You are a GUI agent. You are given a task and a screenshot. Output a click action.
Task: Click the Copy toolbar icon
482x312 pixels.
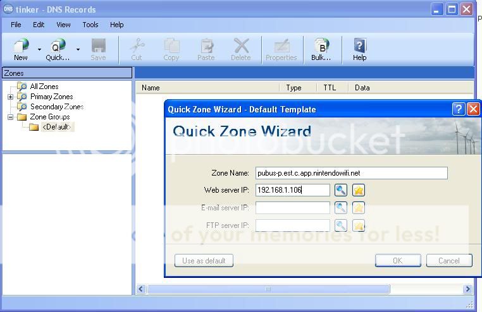[x=171, y=49]
